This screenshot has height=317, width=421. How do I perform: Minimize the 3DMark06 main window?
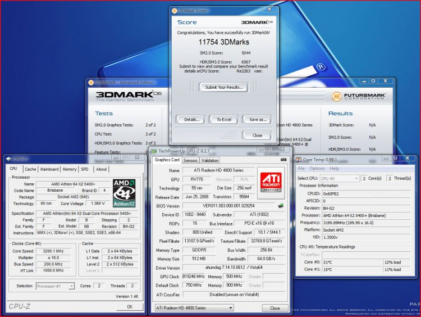point(364,81)
